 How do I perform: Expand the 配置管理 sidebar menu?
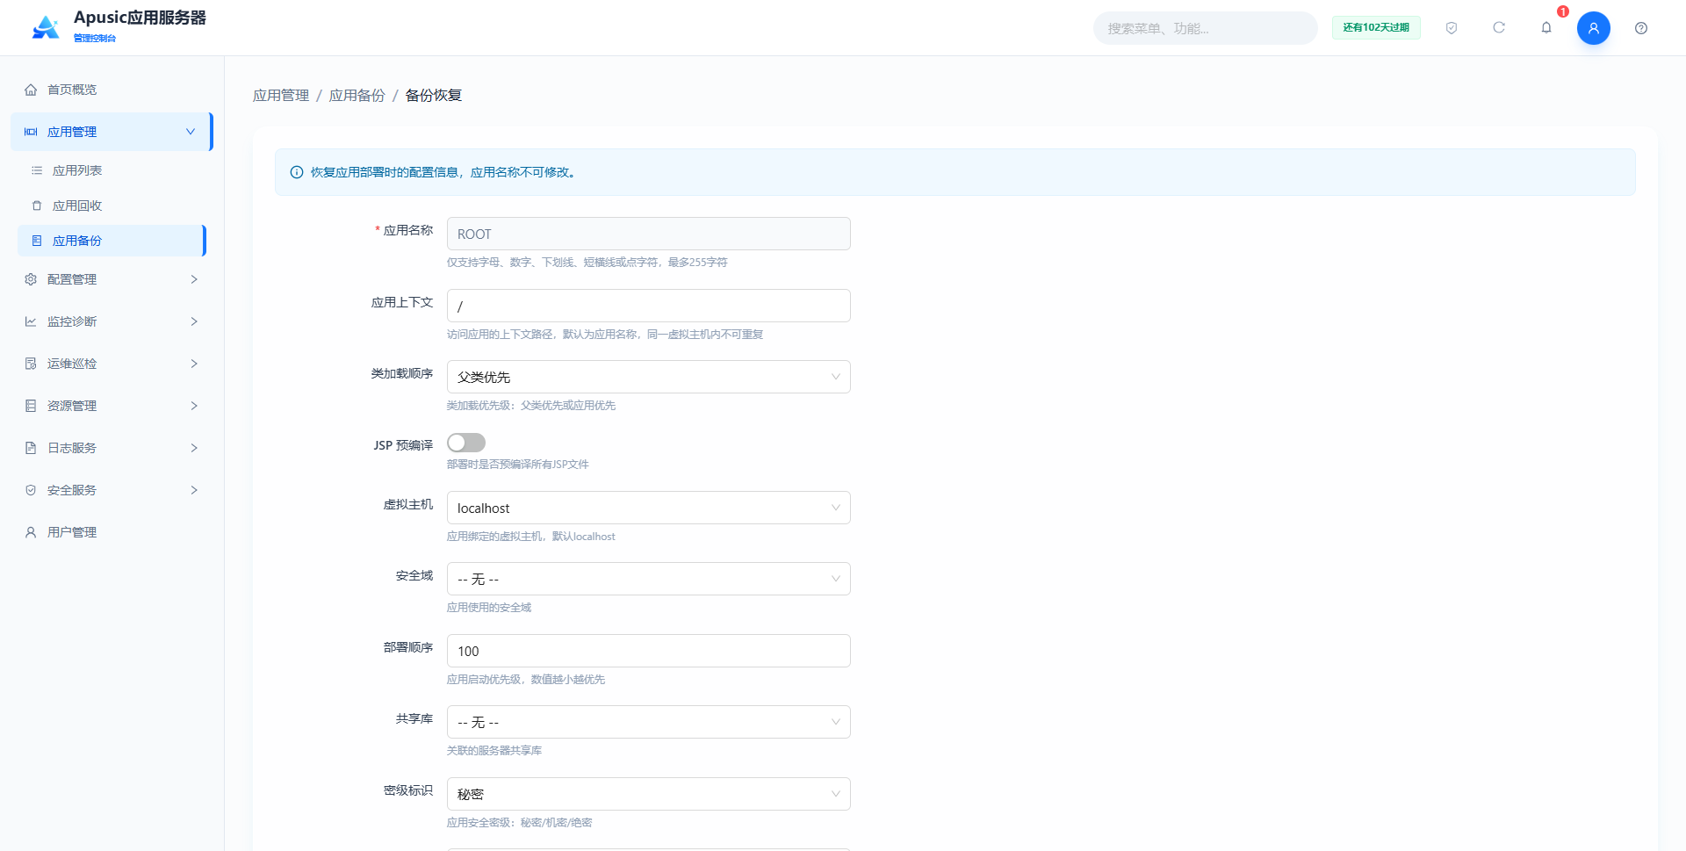pyautogui.click(x=112, y=279)
